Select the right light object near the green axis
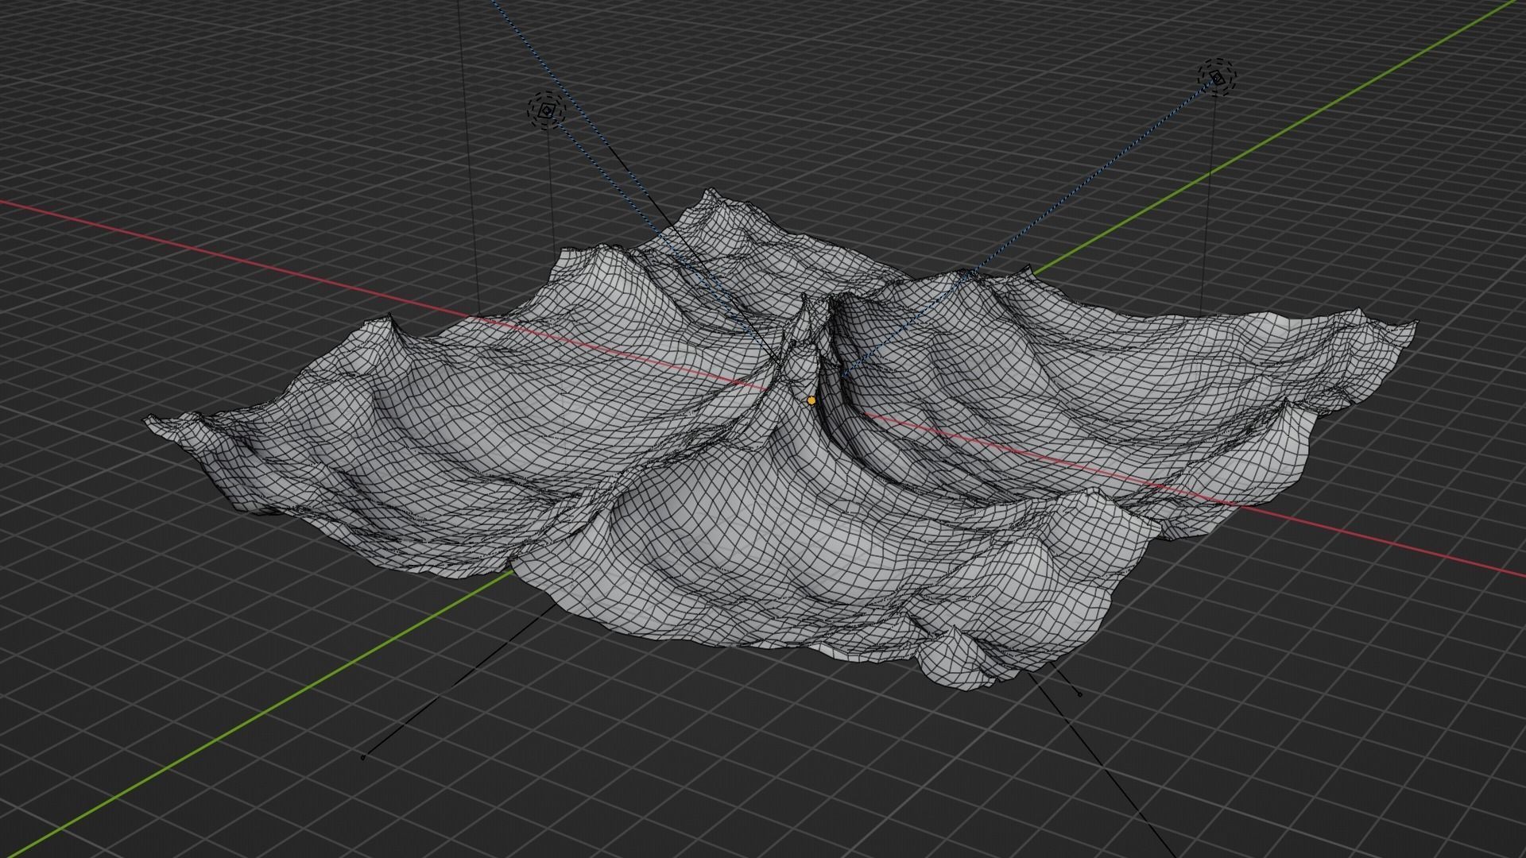Viewport: 1526px width, 858px height. pos(1218,77)
